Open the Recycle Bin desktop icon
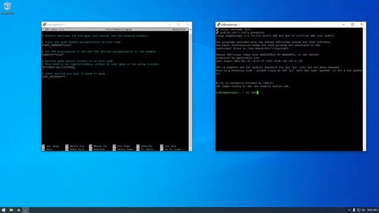 8,8
